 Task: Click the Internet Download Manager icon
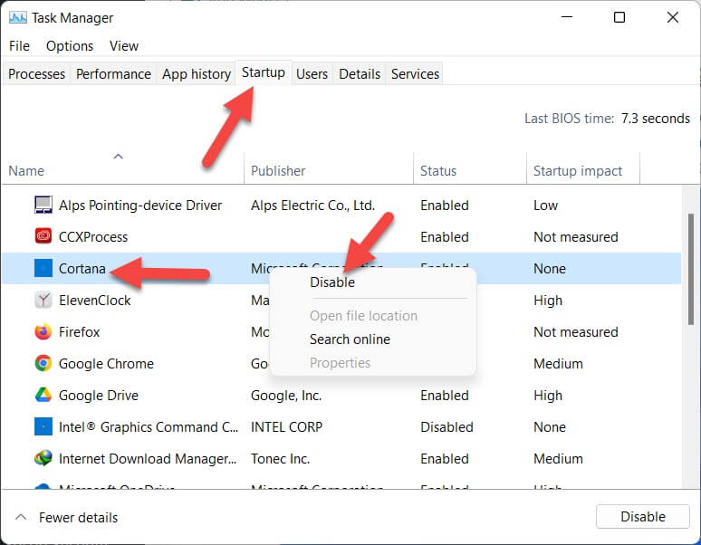(43, 459)
